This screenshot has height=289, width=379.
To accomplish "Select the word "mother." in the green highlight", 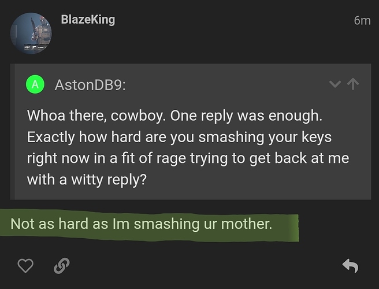I will (x=247, y=224).
